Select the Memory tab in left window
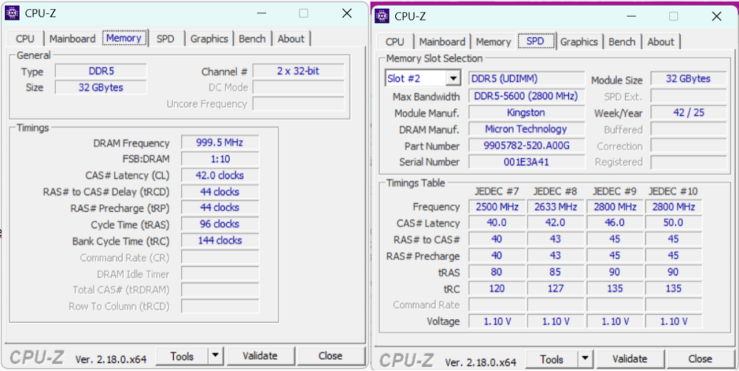 124,38
